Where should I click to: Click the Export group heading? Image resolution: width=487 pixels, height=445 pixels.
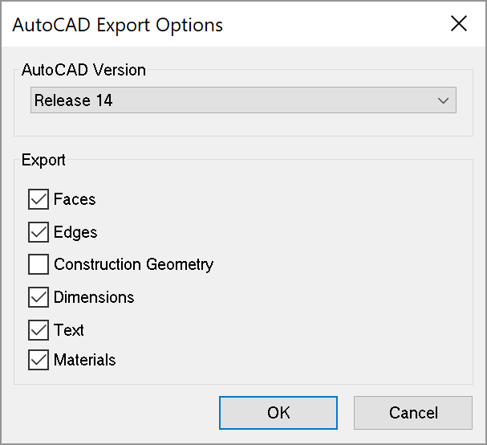click(43, 160)
